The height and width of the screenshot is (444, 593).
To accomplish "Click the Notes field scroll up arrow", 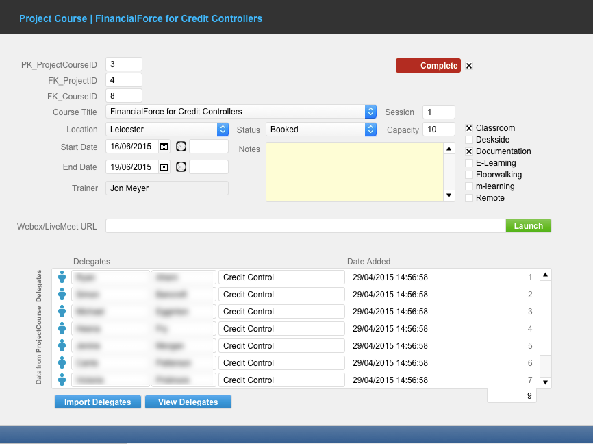I will coord(449,149).
